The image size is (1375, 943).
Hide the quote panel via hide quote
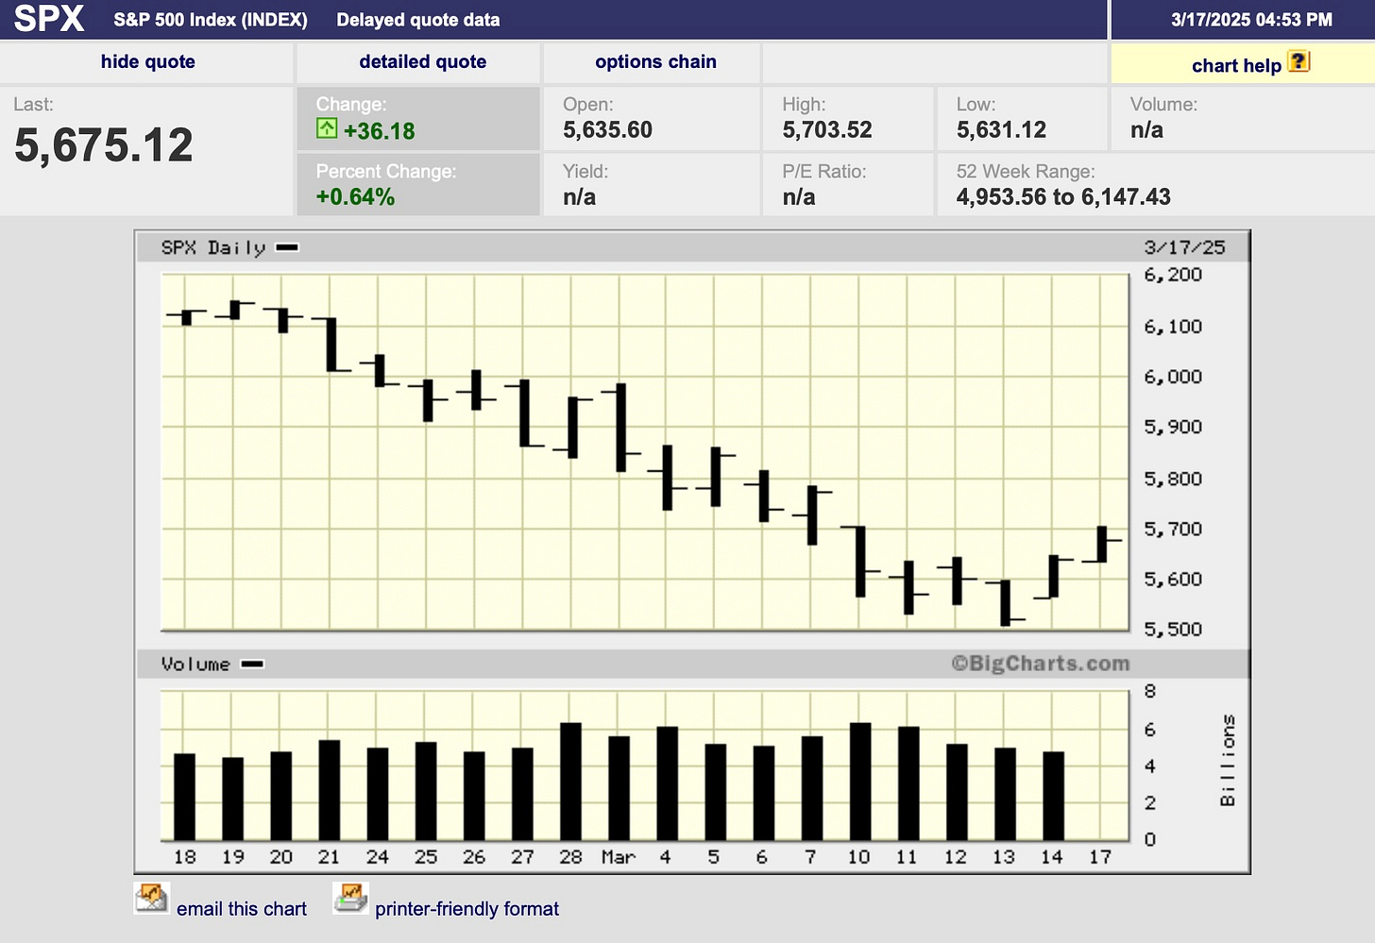147,62
